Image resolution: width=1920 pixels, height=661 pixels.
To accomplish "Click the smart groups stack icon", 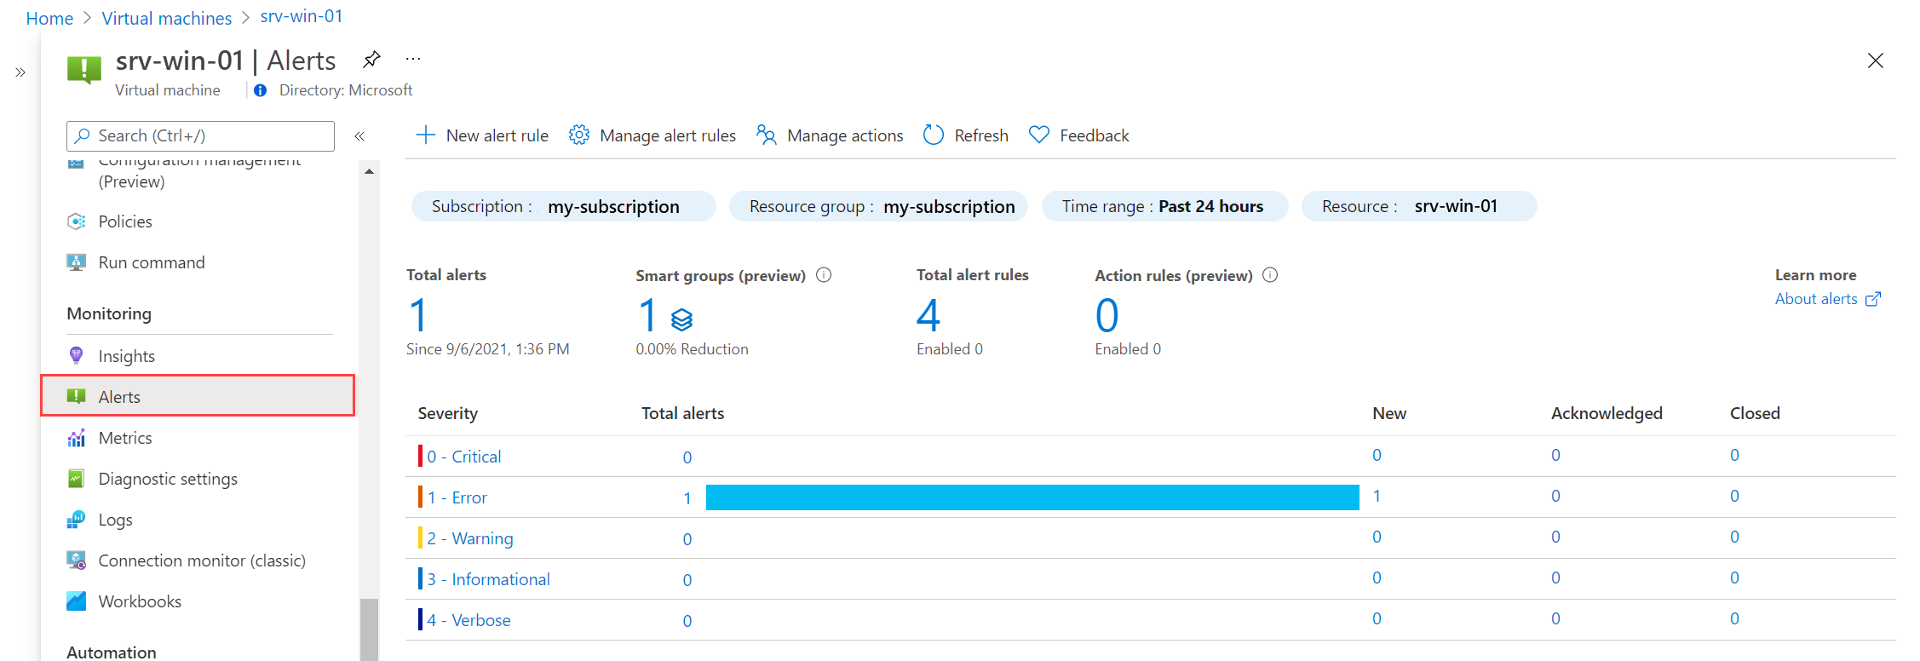I will (681, 319).
